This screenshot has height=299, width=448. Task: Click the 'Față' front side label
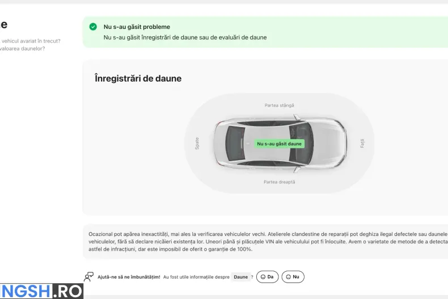(x=362, y=144)
